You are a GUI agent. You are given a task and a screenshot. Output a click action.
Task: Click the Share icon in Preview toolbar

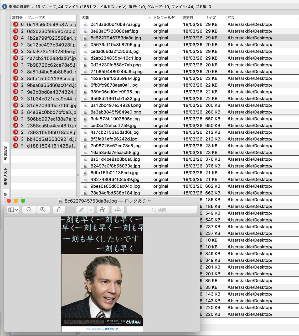tap(59, 210)
